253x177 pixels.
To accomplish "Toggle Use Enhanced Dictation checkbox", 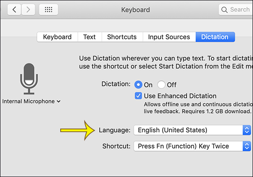I will (138, 96).
